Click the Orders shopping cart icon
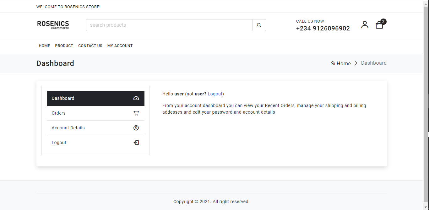This screenshot has width=429, height=210. (x=136, y=113)
